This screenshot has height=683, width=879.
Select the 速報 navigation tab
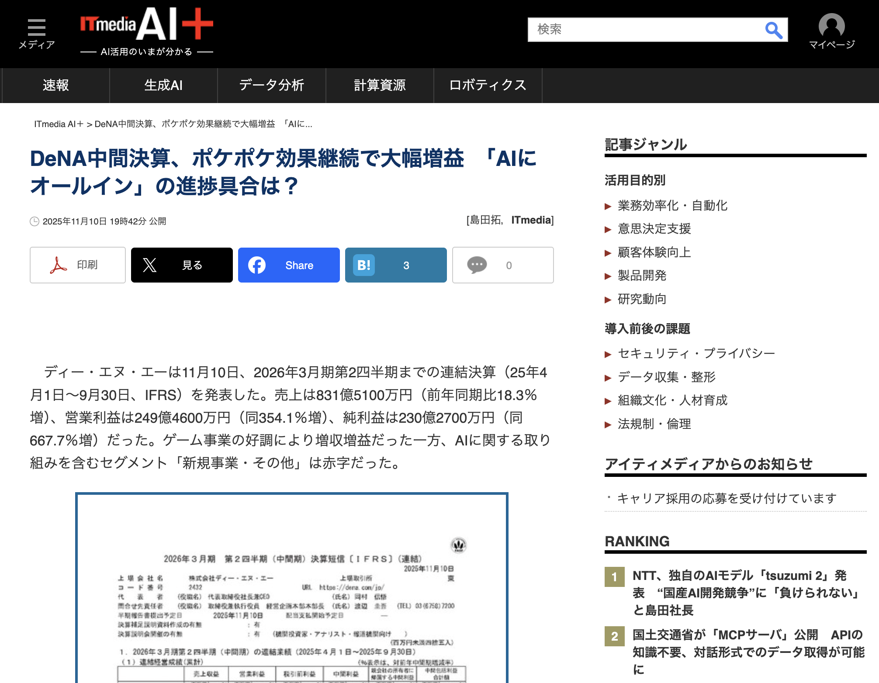(x=55, y=85)
